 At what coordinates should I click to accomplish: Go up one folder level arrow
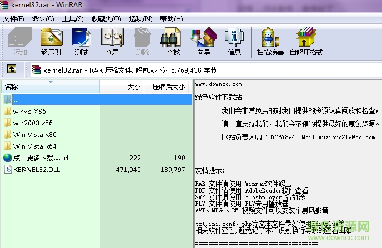[x=12, y=69]
